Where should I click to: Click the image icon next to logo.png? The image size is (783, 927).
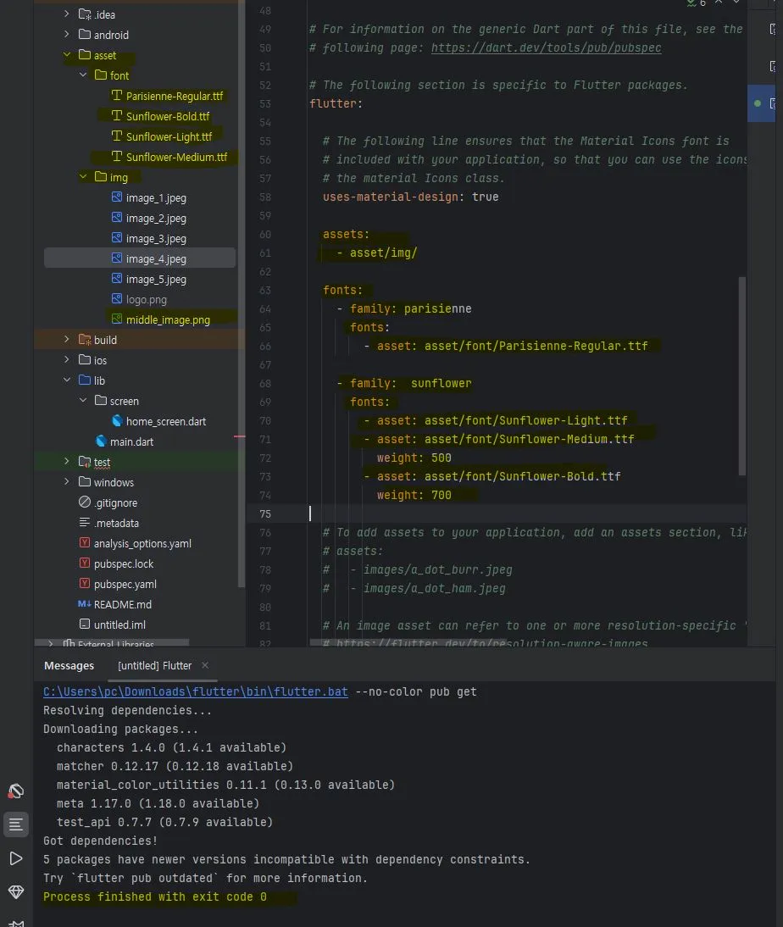[116, 299]
